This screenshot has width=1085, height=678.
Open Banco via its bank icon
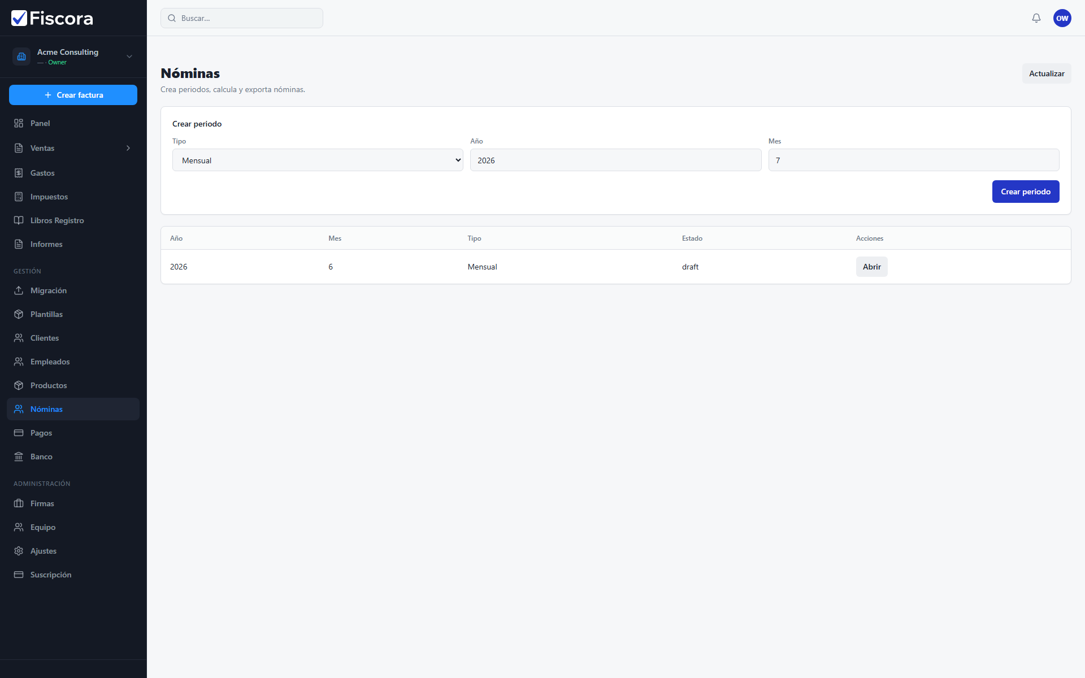point(19,457)
